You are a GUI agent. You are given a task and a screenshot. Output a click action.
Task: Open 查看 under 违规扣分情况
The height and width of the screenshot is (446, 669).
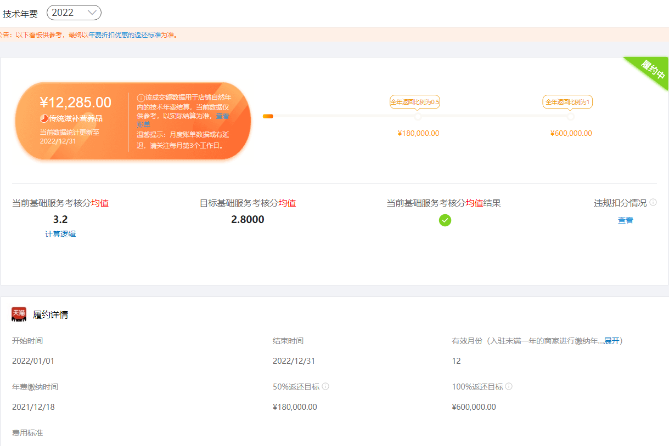(x=626, y=220)
